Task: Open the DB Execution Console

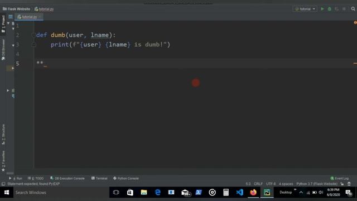Action: coord(67,178)
